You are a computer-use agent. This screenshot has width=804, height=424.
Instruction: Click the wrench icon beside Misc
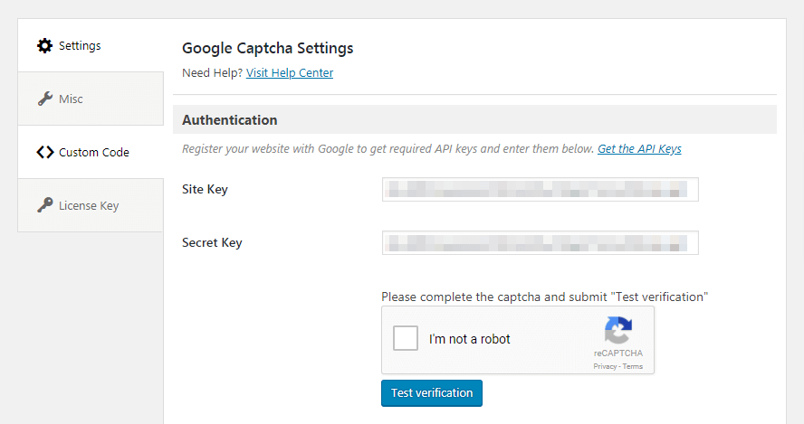[x=44, y=99]
